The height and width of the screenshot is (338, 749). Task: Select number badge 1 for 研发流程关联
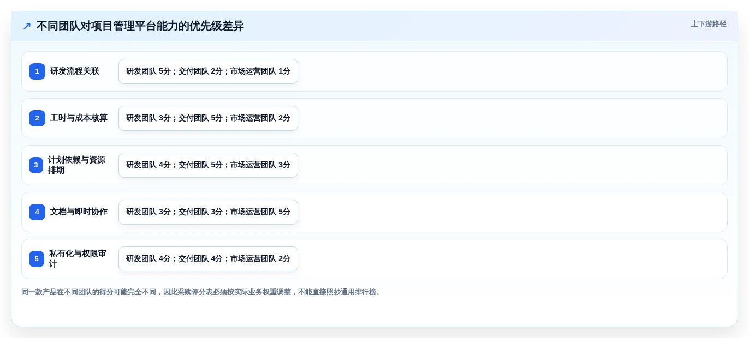(x=37, y=71)
